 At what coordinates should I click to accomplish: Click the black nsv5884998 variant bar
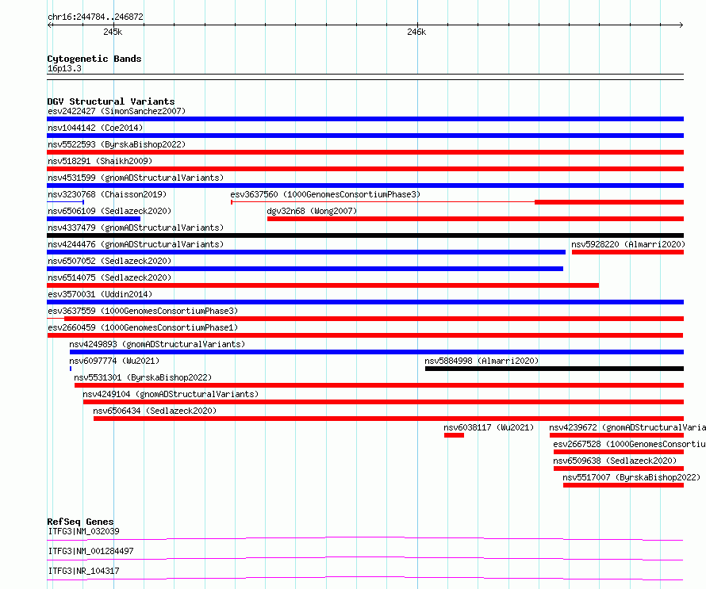point(554,369)
